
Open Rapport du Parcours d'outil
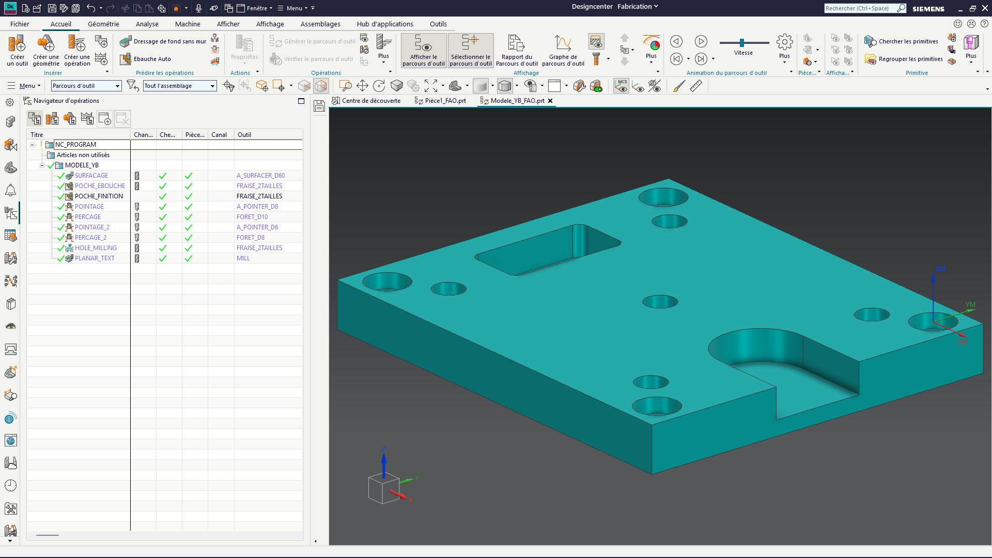click(x=517, y=50)
